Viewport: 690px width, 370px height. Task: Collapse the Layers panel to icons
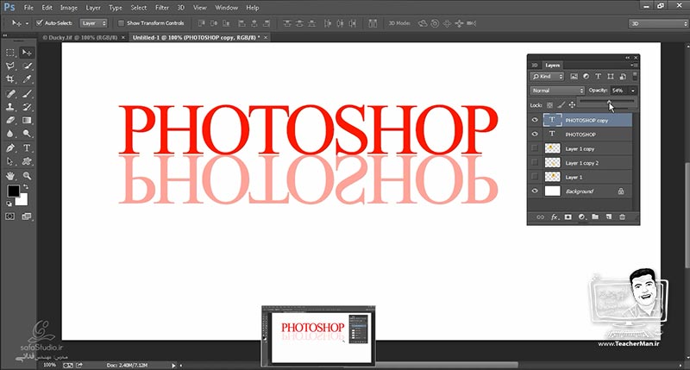point(628,58)
